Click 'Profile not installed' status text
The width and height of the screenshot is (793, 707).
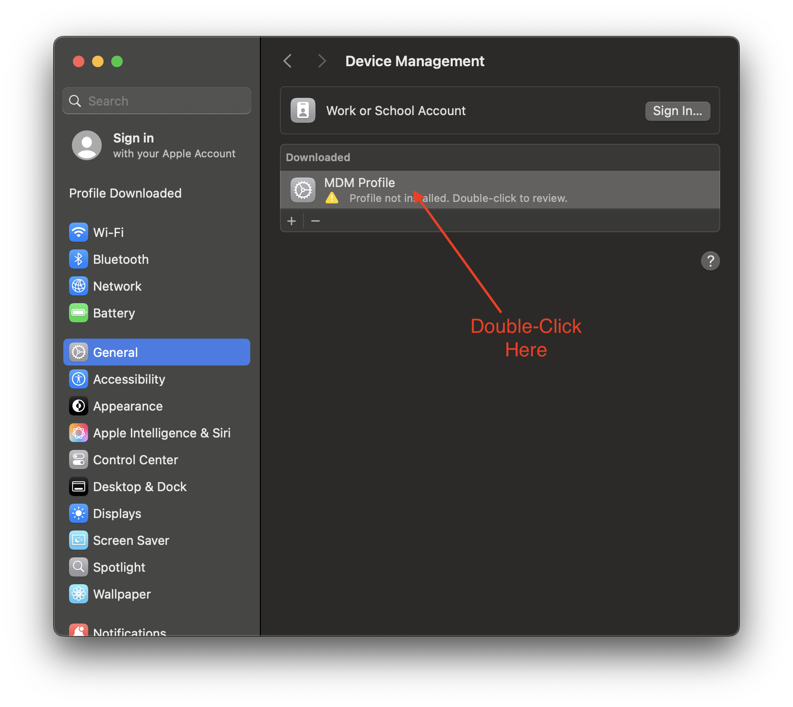point(458,199)
